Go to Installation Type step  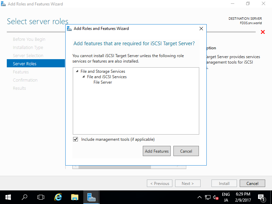[x=28, y=48]
